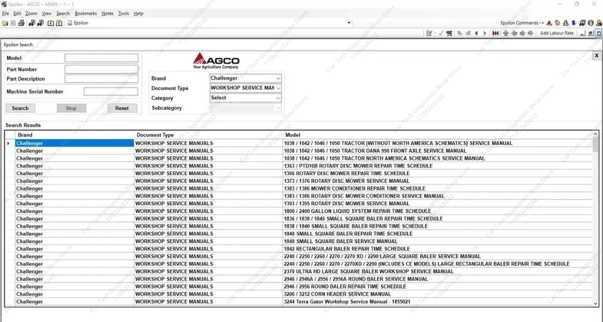Open the top toolbar address dropdown arrow
This screenshot has width=603, height=322.
(349, 23)
